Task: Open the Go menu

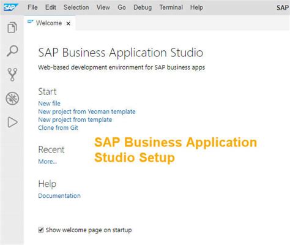Action: point(122,7)
